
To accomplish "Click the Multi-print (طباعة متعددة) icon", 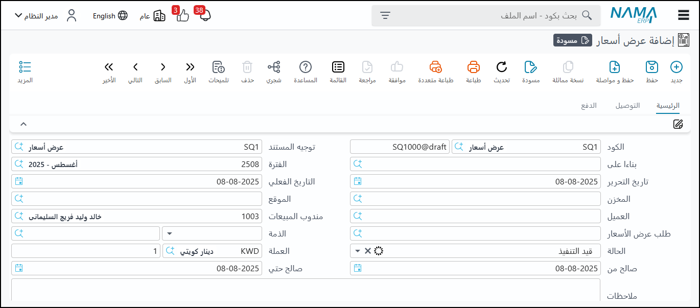I will [x=435, y=67].
